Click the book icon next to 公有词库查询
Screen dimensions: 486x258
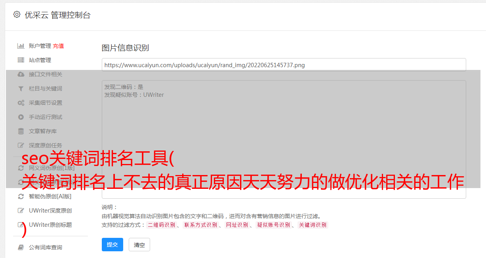click(21, 247)
